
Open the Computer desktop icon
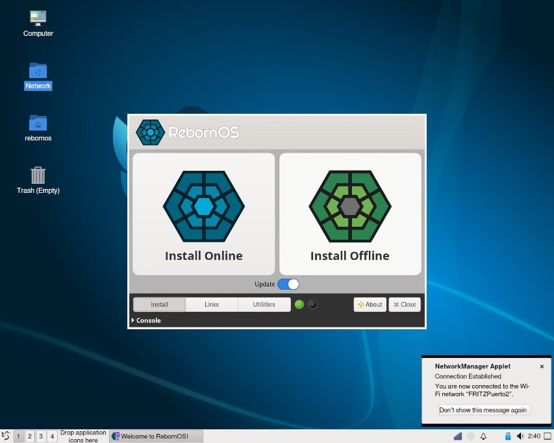pyautogui.click(x=38, y=18)
